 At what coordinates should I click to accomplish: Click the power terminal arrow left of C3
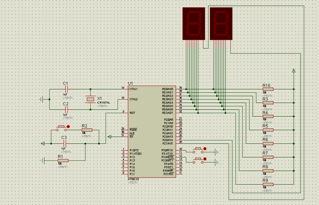[x=43, y=144]
